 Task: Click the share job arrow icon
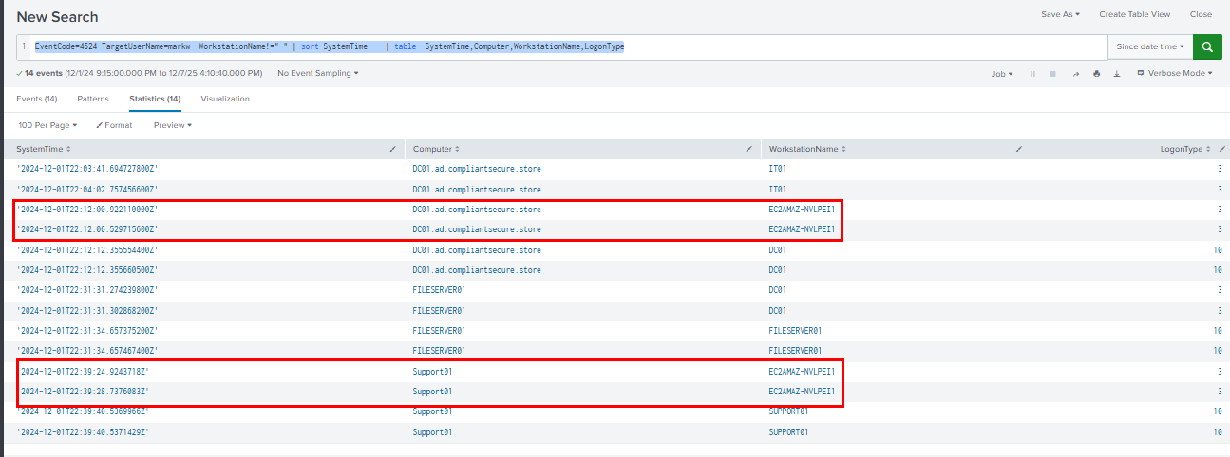point(1075,74)
